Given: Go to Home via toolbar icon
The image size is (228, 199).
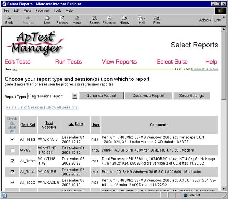Looking at the screenshot, I should 77,18.
